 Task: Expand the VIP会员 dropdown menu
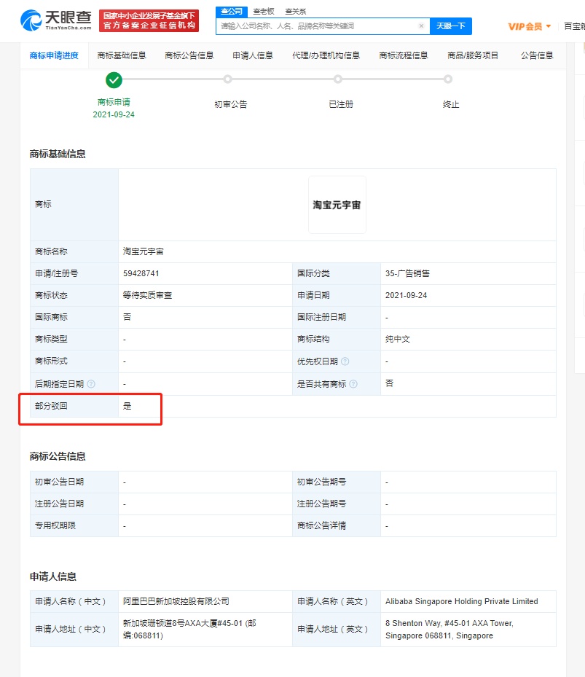530,26
